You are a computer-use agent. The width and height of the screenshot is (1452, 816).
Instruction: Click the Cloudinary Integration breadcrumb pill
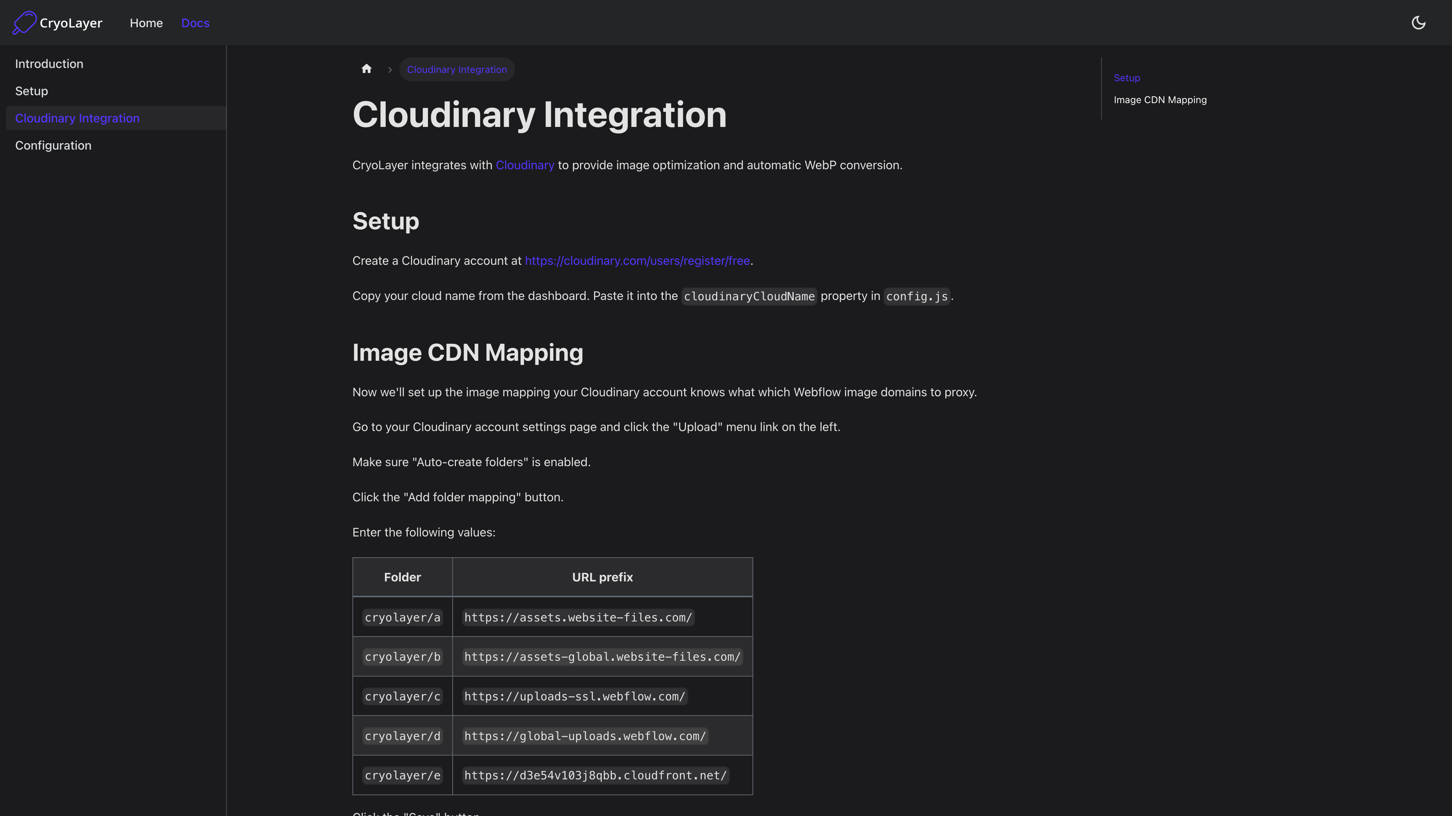coord(456,69)
